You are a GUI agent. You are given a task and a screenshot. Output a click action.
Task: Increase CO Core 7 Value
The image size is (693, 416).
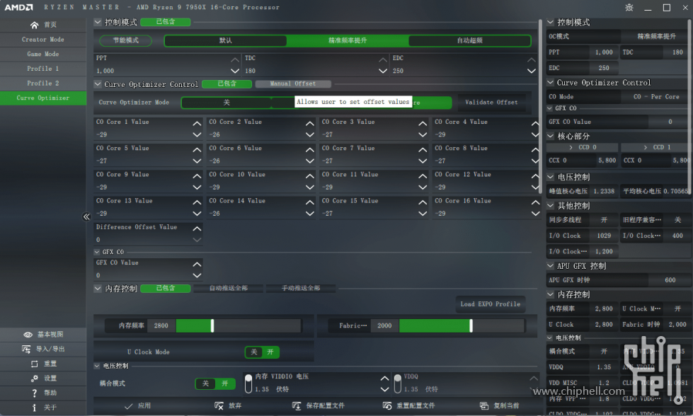pyautogui.click(x=423, y=150)
